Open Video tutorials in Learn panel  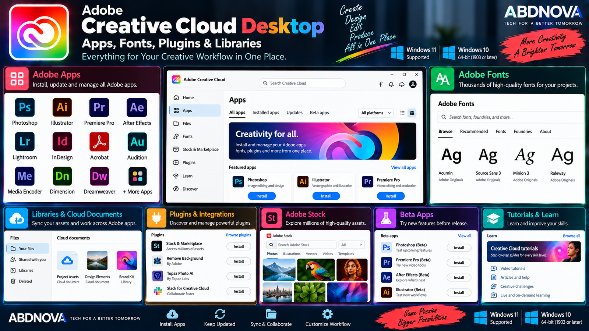coord(508,268)
